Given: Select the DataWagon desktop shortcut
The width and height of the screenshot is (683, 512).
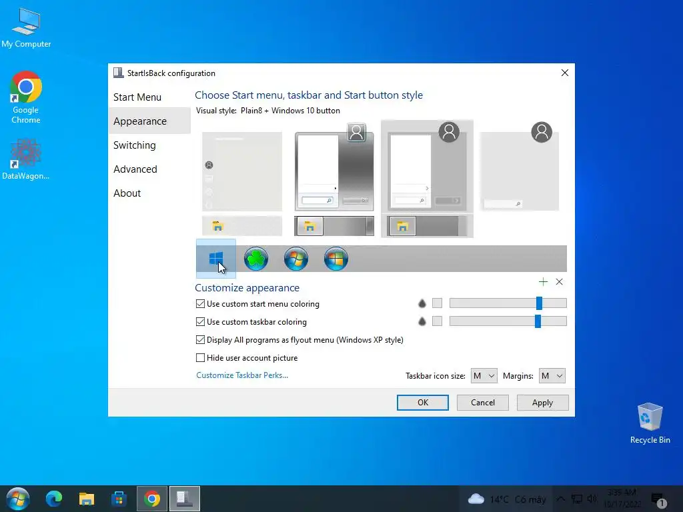Looking at the screenshot, I should click(26, 159).
